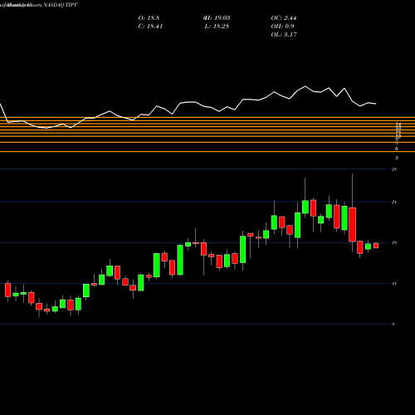Click the high value reading 19.03
415x415 pixels.
[x=217, y=18]
